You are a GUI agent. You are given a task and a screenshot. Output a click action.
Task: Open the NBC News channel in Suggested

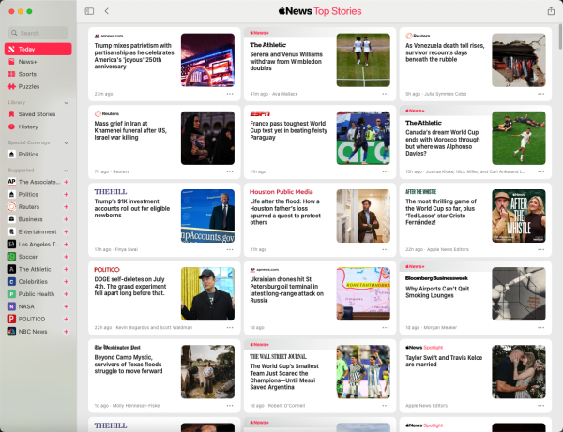click(x=32, y=332)
